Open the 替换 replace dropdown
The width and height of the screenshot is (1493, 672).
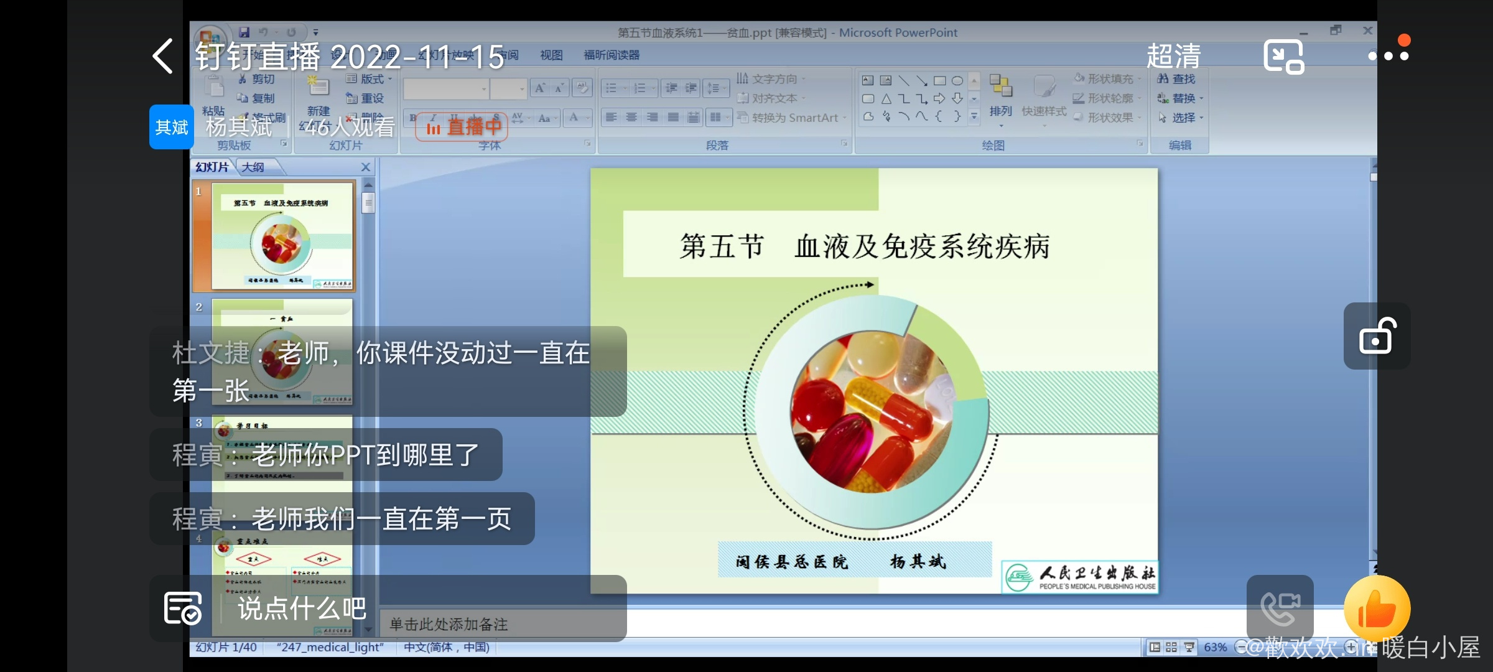pyautogui.click(x=1180, y=98)
